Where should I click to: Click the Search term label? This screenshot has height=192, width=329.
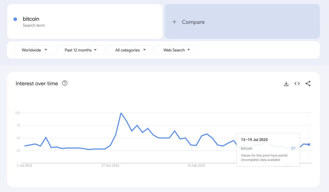click(x=34, y=25)
